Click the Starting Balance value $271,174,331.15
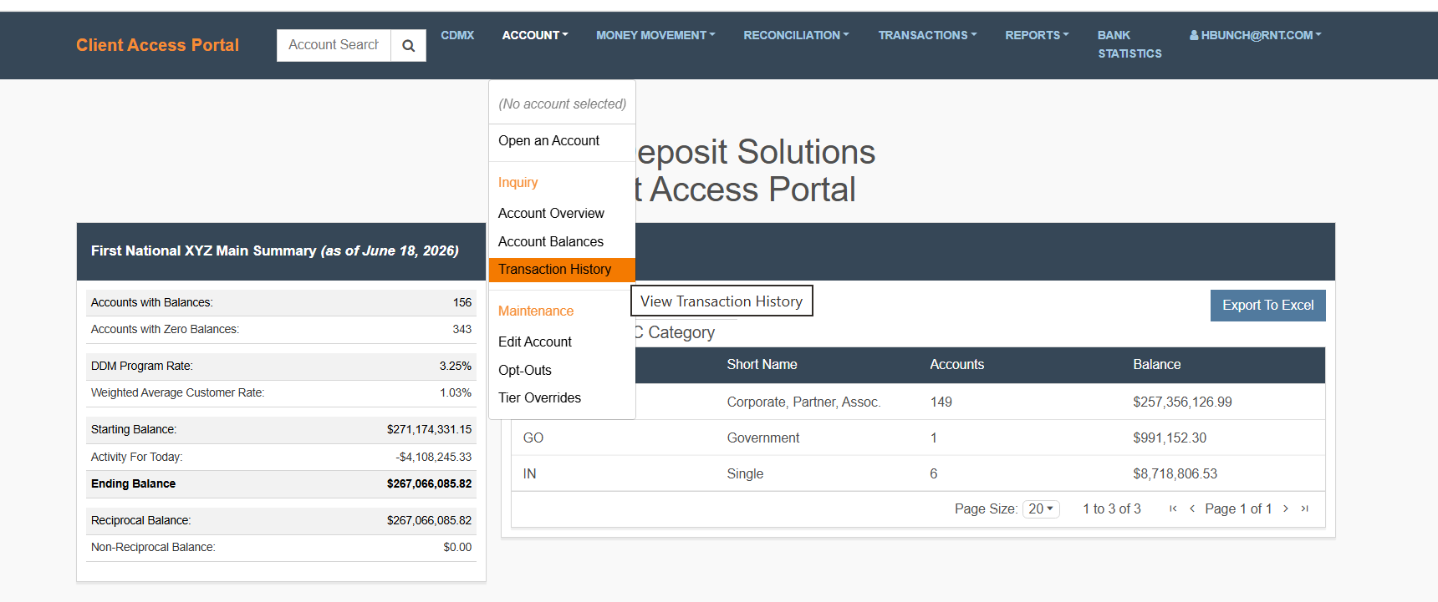 pyautogui.click(x=429, y=430)
